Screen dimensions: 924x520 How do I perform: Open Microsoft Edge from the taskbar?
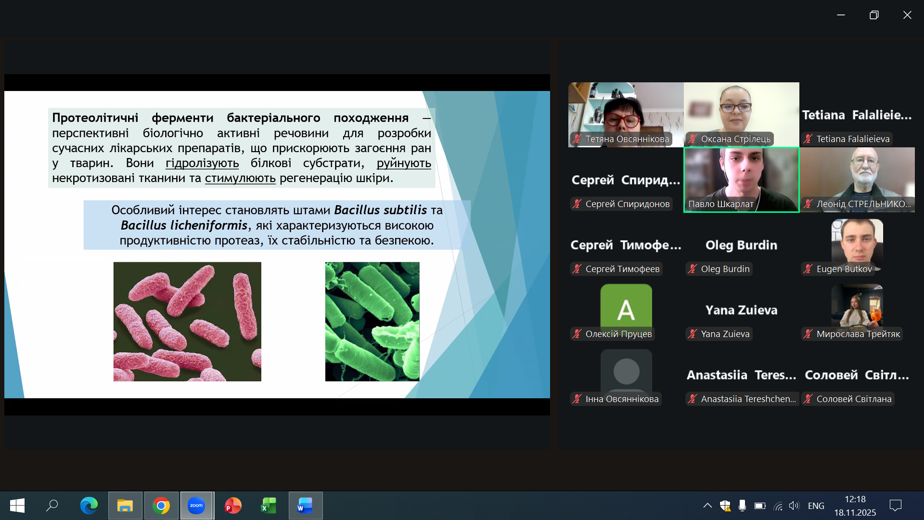pos(89,506)
